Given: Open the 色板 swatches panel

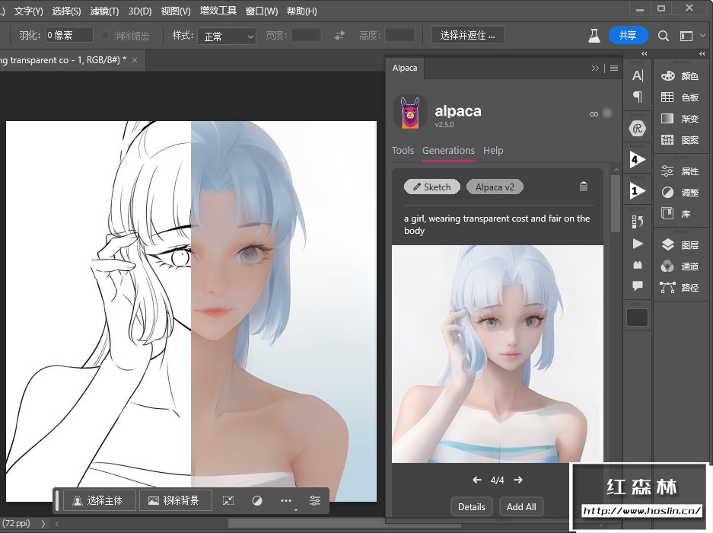Looking at the screenshot, I should (680, 97).
